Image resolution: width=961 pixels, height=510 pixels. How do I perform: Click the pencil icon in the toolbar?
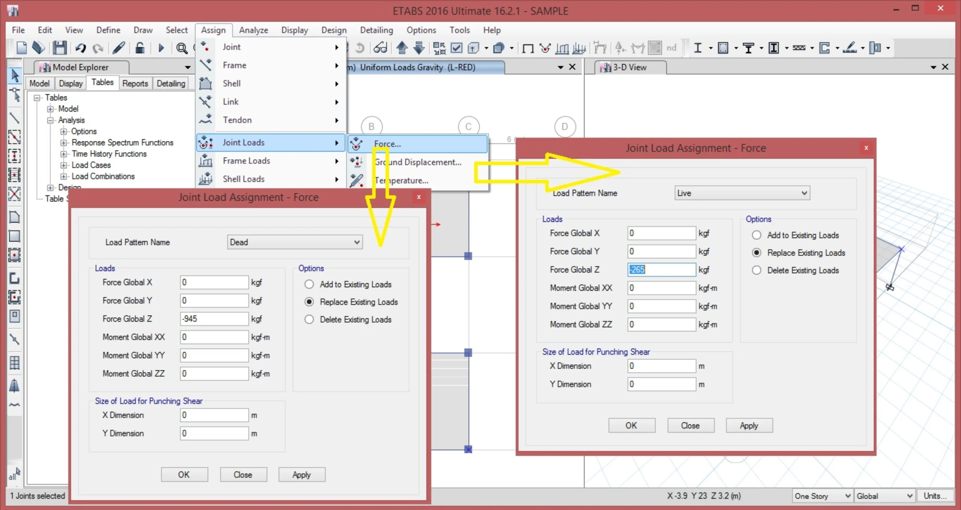click(x=119, y=48)
